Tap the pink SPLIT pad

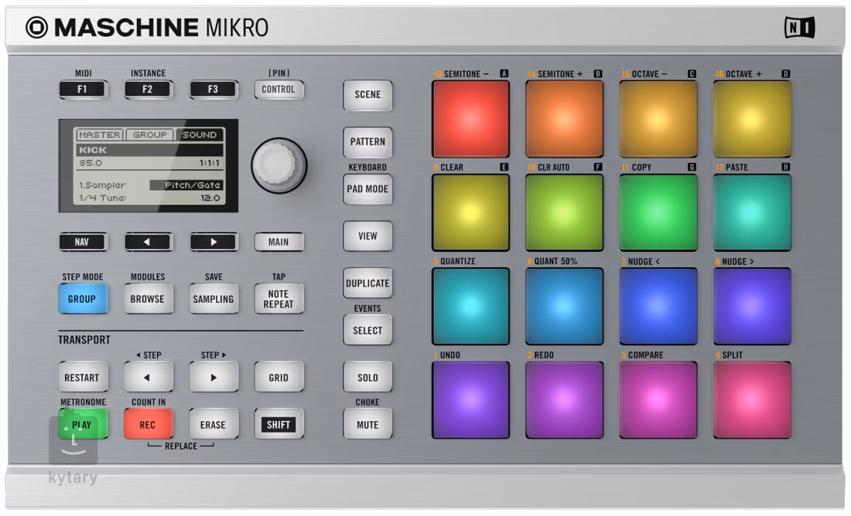pyautogui.click(x=752, y=400)
